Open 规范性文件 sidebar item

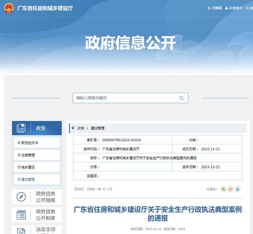coord(37,143)
